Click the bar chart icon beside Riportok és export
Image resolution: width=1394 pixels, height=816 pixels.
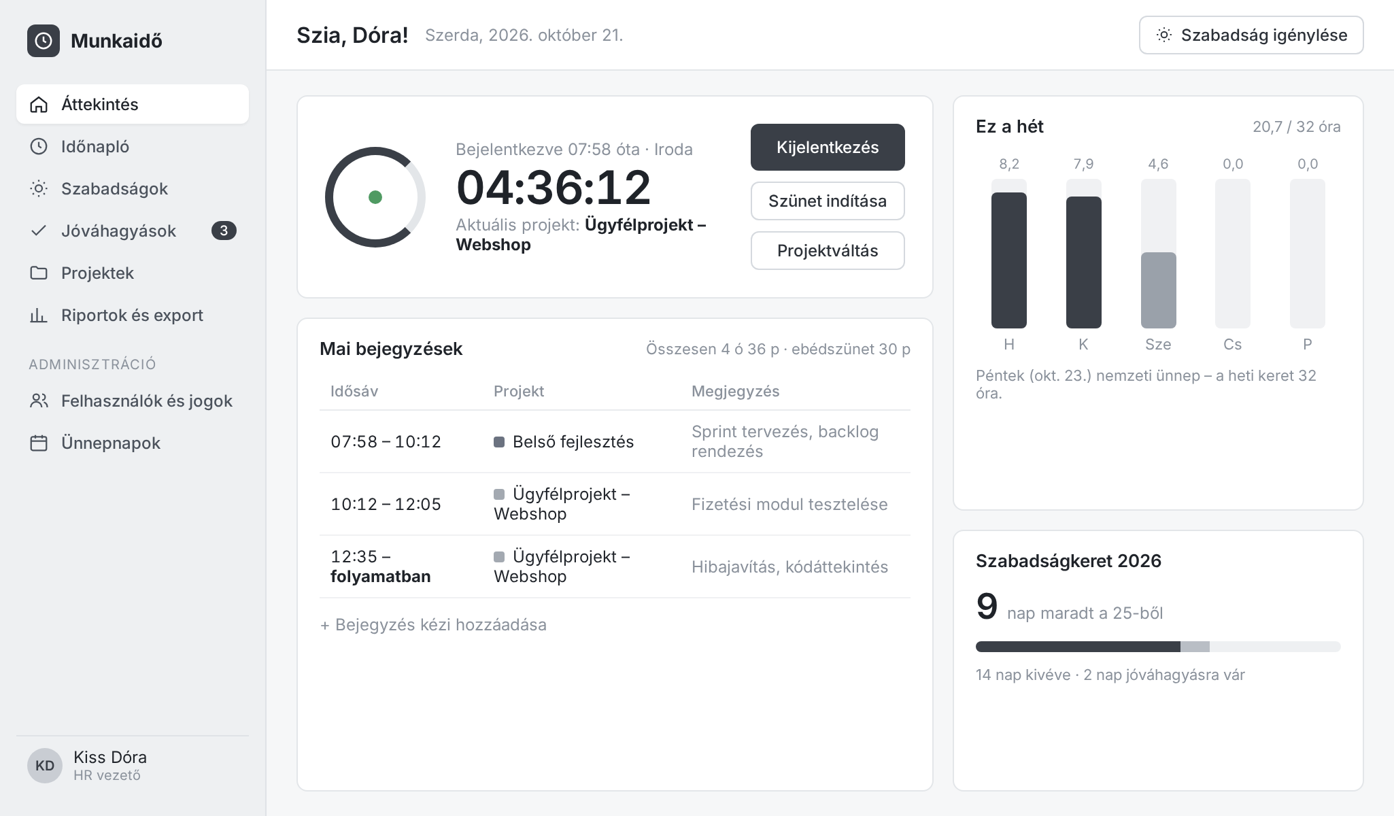tap(39, 315)
